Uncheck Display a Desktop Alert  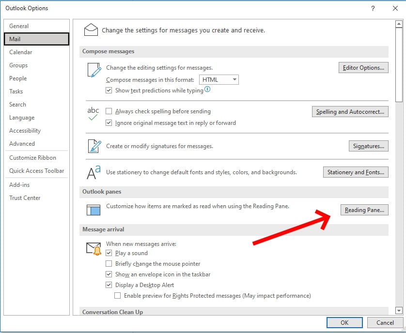pyautogui.click(x=109, y=285)
